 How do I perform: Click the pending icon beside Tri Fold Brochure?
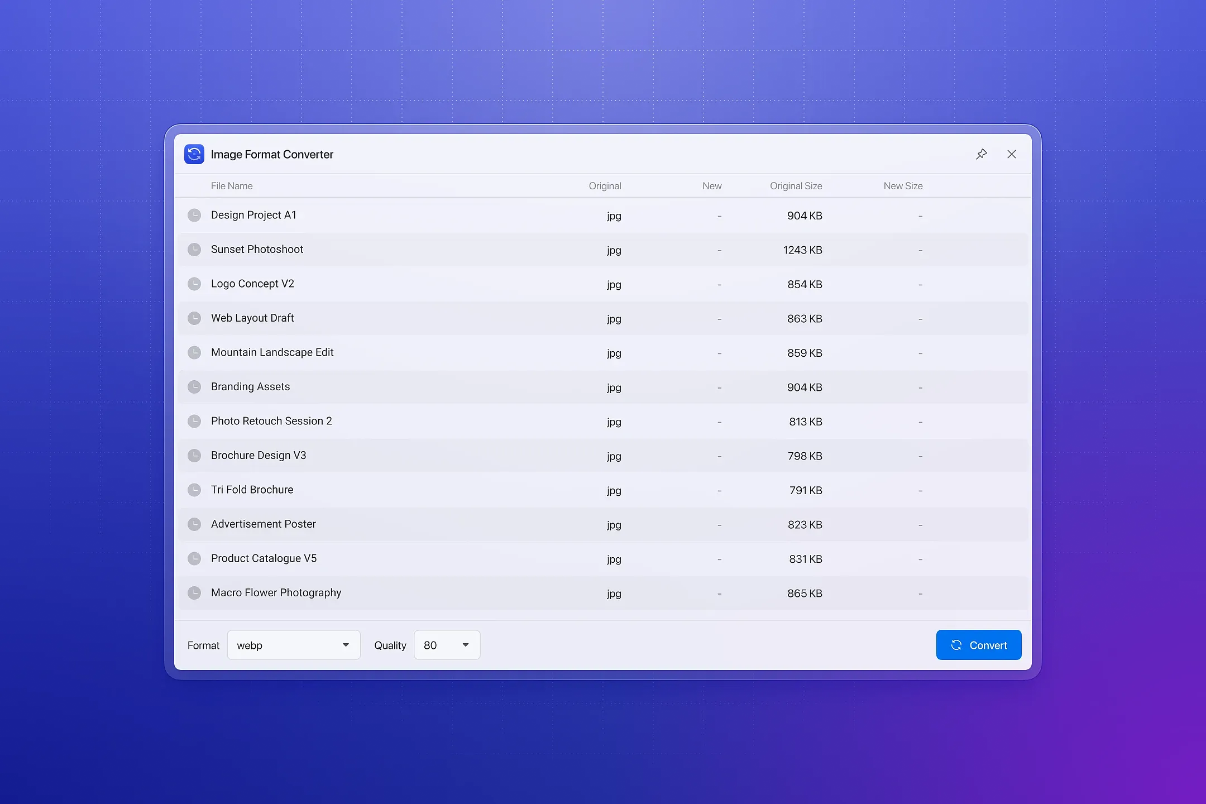click(194, 490)
